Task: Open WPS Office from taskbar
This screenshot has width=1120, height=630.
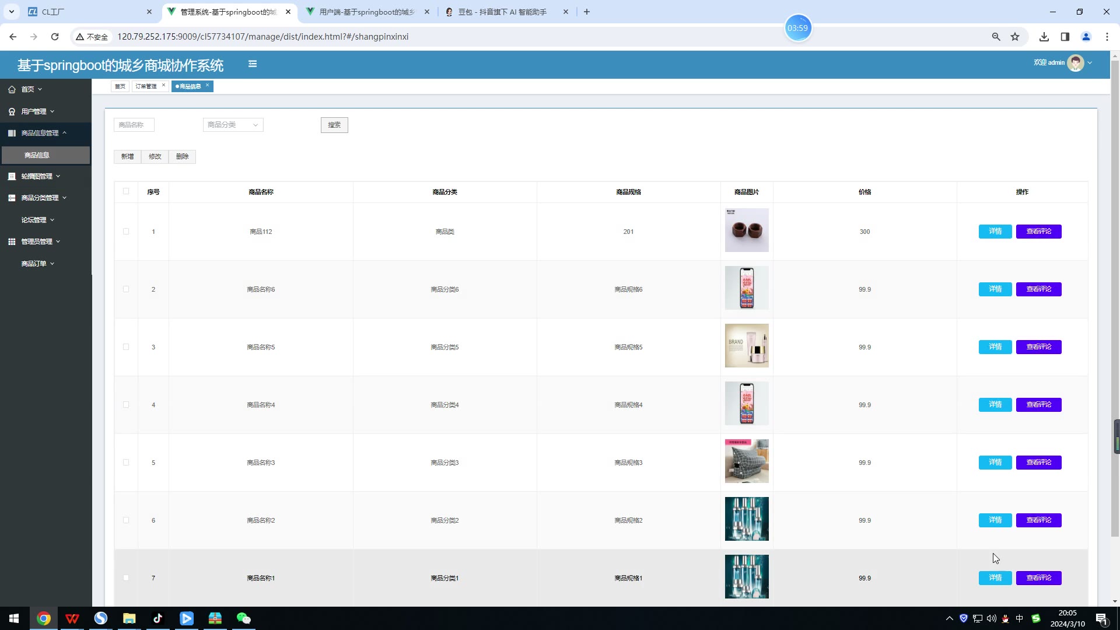Action: [72, 618]
